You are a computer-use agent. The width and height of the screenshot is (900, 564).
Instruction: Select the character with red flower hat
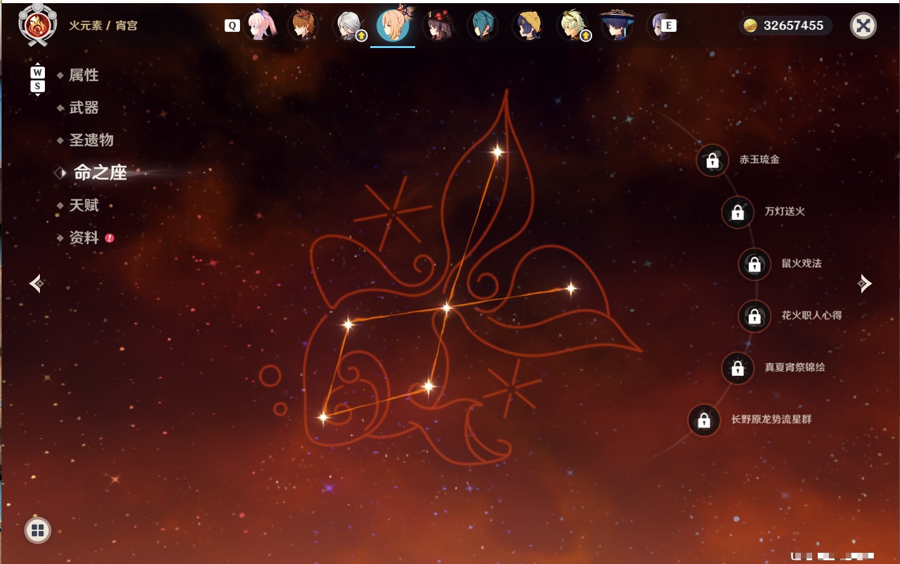pos(439,26)
